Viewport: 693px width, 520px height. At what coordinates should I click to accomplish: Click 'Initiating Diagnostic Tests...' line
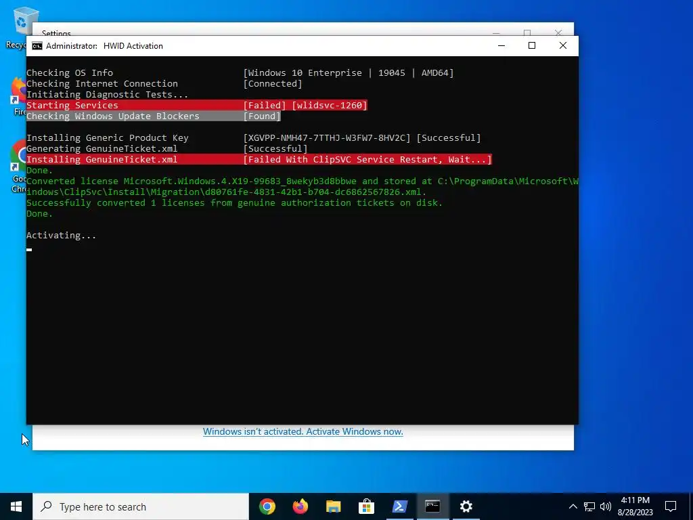click(x=108, y=95)
